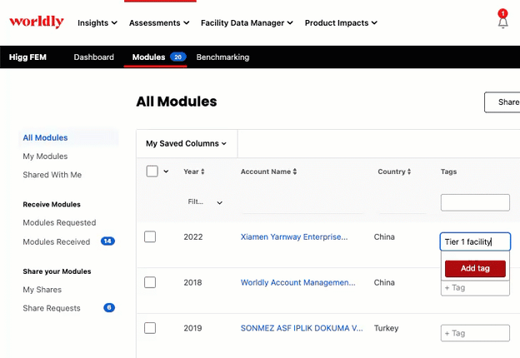
Task: Click the Tags column filter field
Action: (x=475, y=202)
